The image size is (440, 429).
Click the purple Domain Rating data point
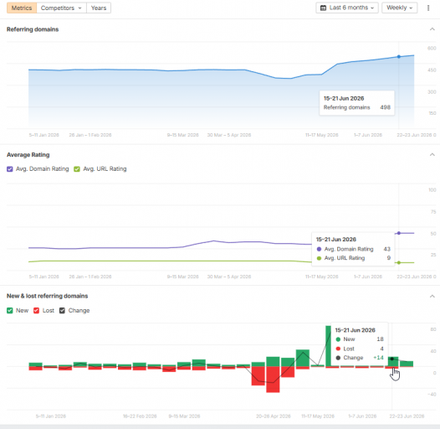click(399, 233)
